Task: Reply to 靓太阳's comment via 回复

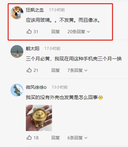Action: pos(56,70)
